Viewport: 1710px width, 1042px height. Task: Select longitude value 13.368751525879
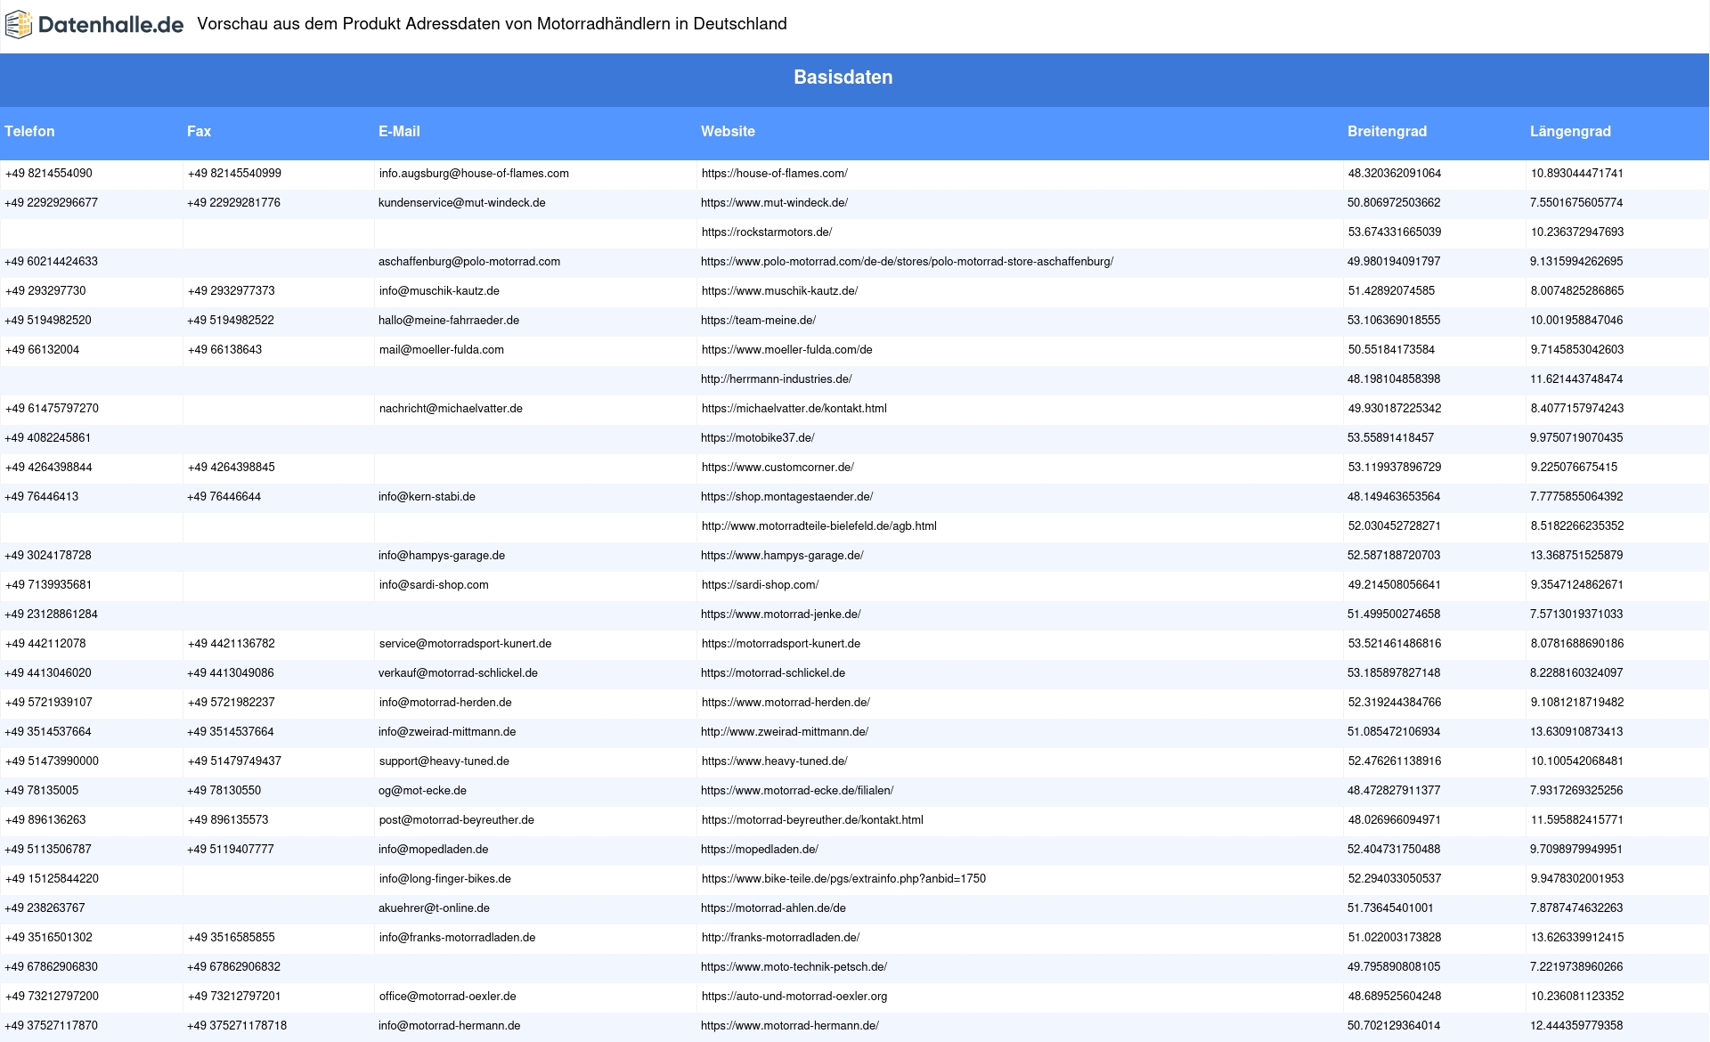(1576, 556)
